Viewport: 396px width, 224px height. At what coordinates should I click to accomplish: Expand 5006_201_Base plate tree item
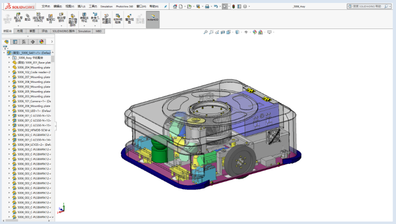[9, 63]
